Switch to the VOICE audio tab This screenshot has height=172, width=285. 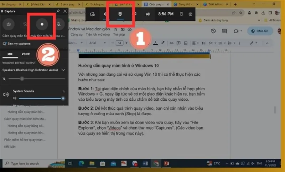tap(26, 54)
